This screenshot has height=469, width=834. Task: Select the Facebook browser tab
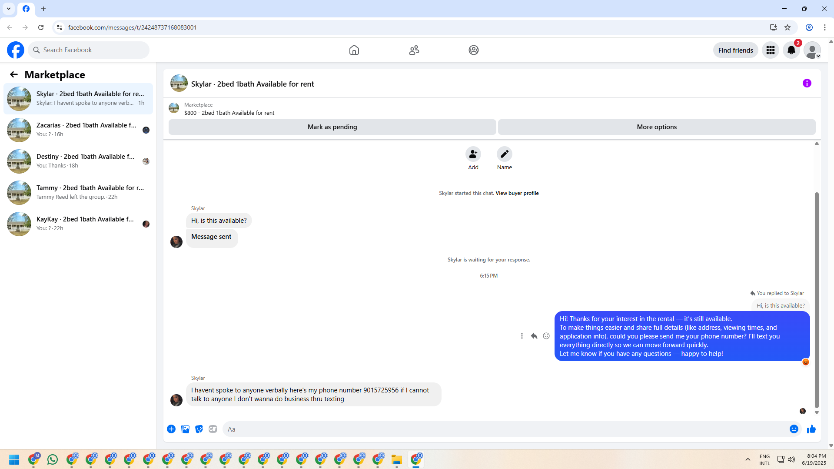26,9
